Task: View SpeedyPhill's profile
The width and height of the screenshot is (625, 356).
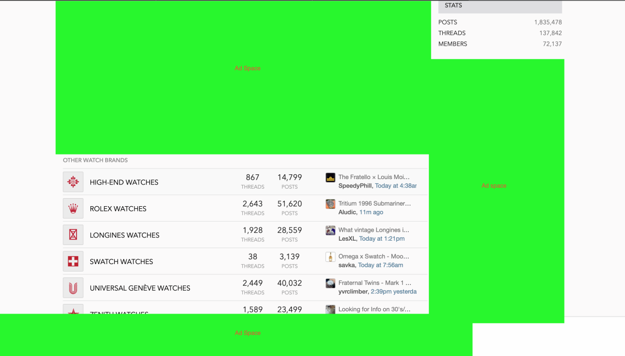Action: pos(354,185)
